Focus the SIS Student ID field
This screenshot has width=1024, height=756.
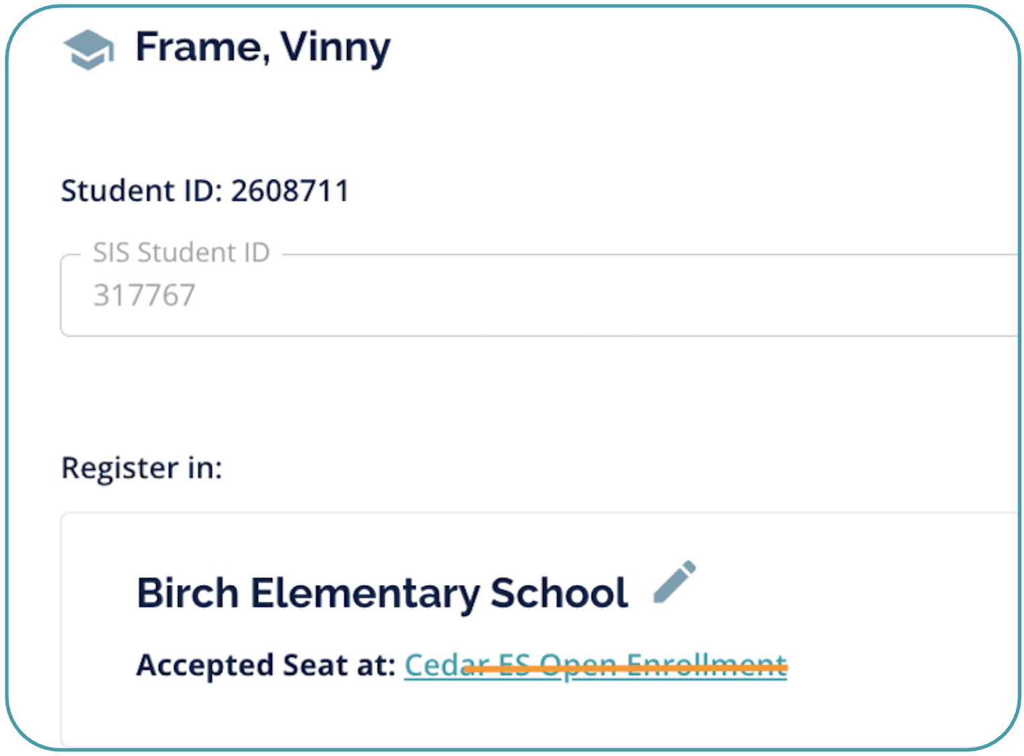point(536,296)
